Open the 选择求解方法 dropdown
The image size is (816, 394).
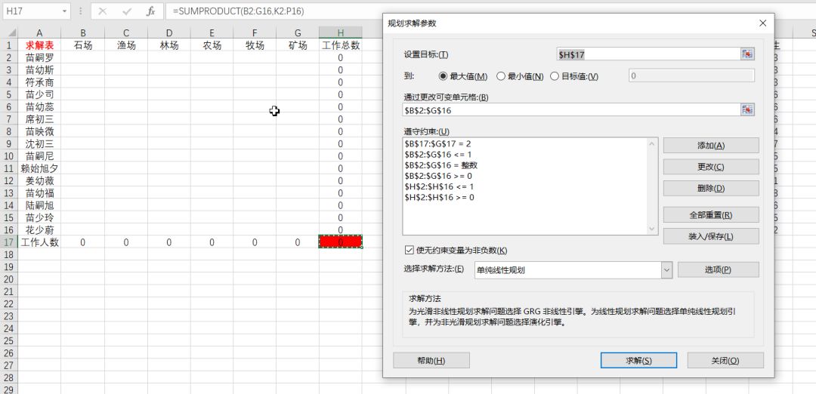[x=666, y=269]
